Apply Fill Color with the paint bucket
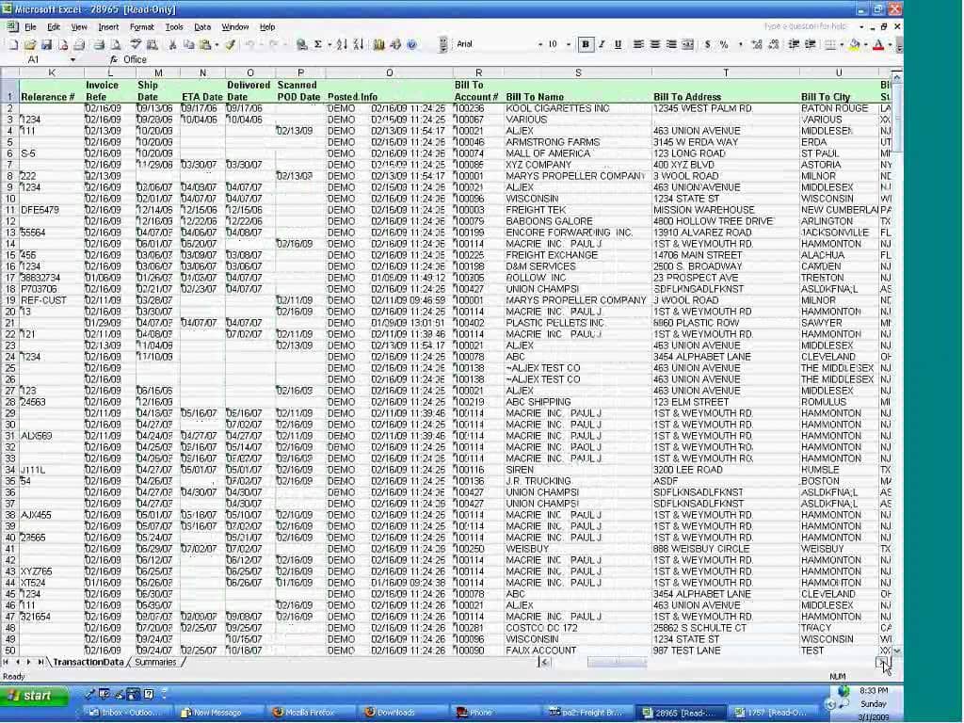Viewport: 964px width, 723px height. 855,44
